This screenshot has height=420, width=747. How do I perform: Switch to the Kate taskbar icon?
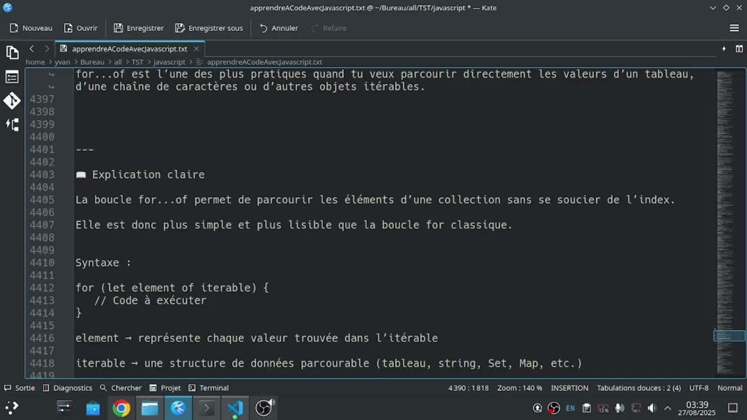(178, 408)
